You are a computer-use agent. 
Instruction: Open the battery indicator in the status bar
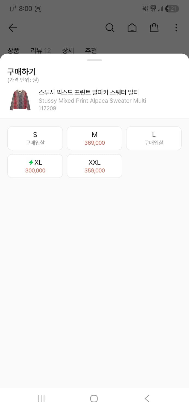172,8
